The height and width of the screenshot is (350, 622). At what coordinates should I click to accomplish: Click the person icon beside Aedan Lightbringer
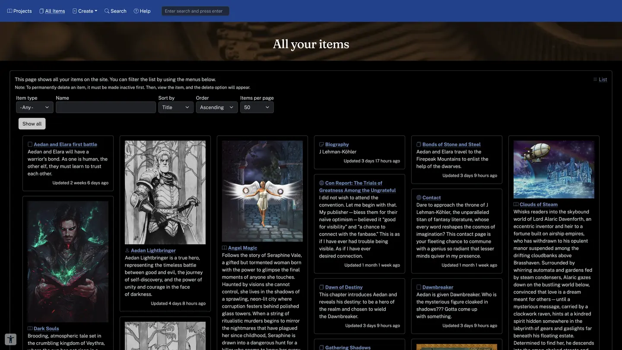pyautogui.click(x=127, y=251)
